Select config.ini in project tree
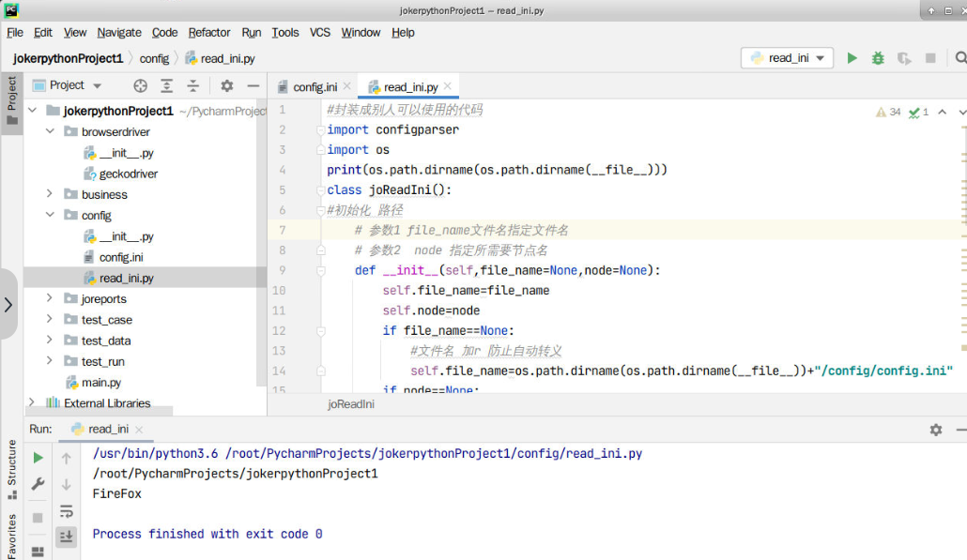967x560 pixels. click(x=121, y=257)
